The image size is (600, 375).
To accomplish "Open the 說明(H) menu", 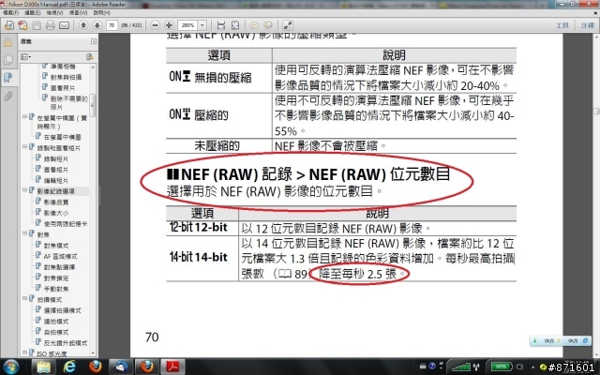I will point(102,12).
